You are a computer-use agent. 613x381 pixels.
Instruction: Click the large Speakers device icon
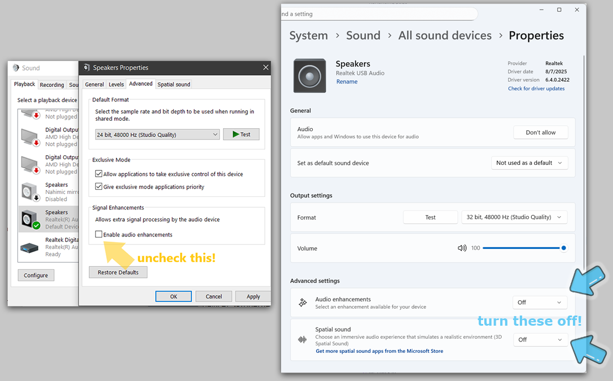click(x=309, y=76)
